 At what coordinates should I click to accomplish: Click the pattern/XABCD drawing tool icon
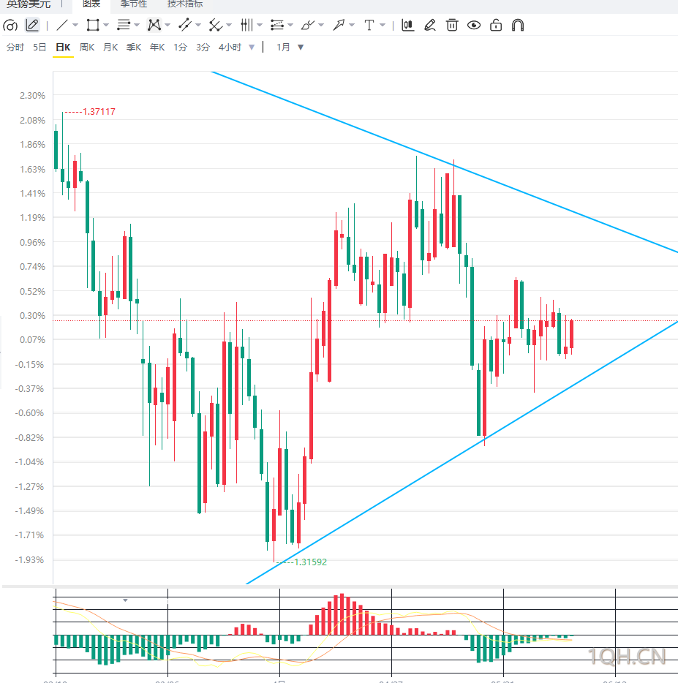click(154, 26)
